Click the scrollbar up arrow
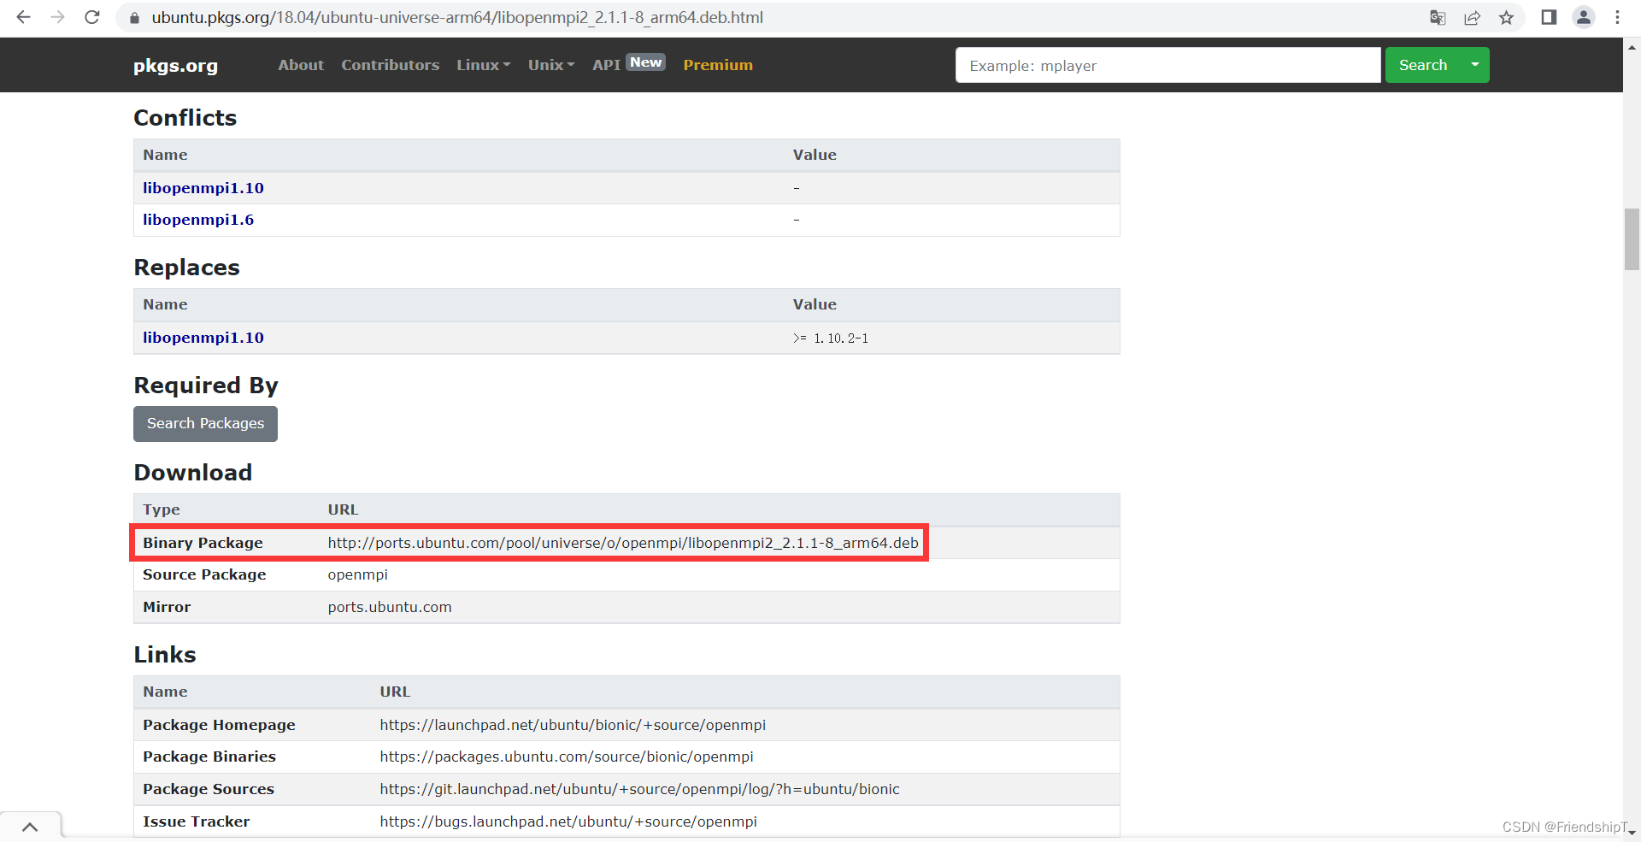 1632,46
